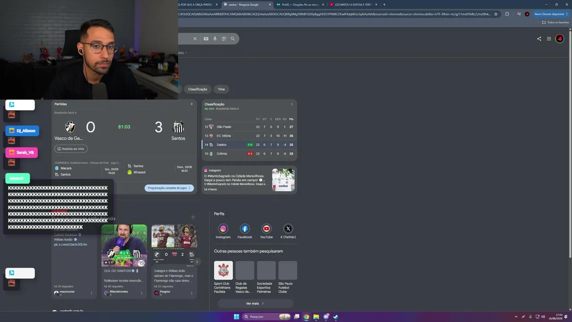Open a new Chrome tab
This screenshot has height=322, width=572.
[384, 4]
